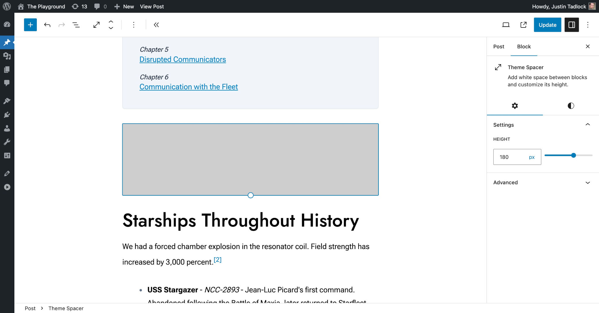Select the Block tab

tap(524, 46)
